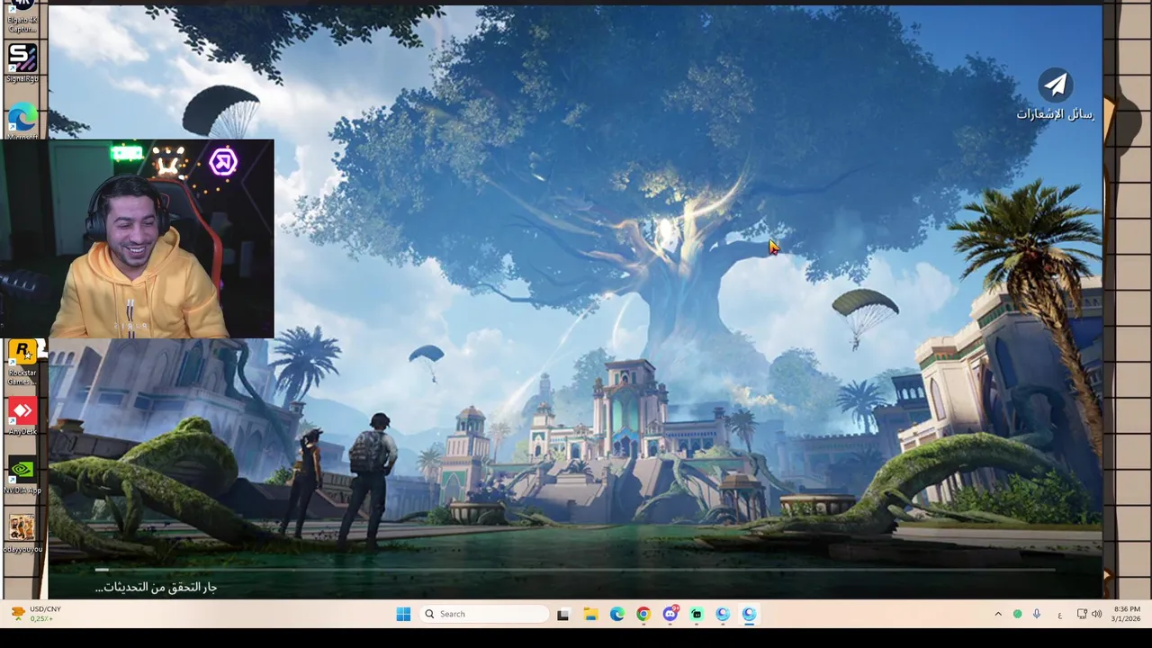Viewport: 1152px width, 648px height.
Task: Expand the hidden system tray icons
Action: pos(997,614)
